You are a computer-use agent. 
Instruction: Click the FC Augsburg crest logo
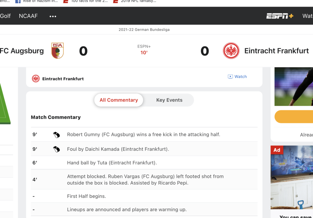pos(58,51)
